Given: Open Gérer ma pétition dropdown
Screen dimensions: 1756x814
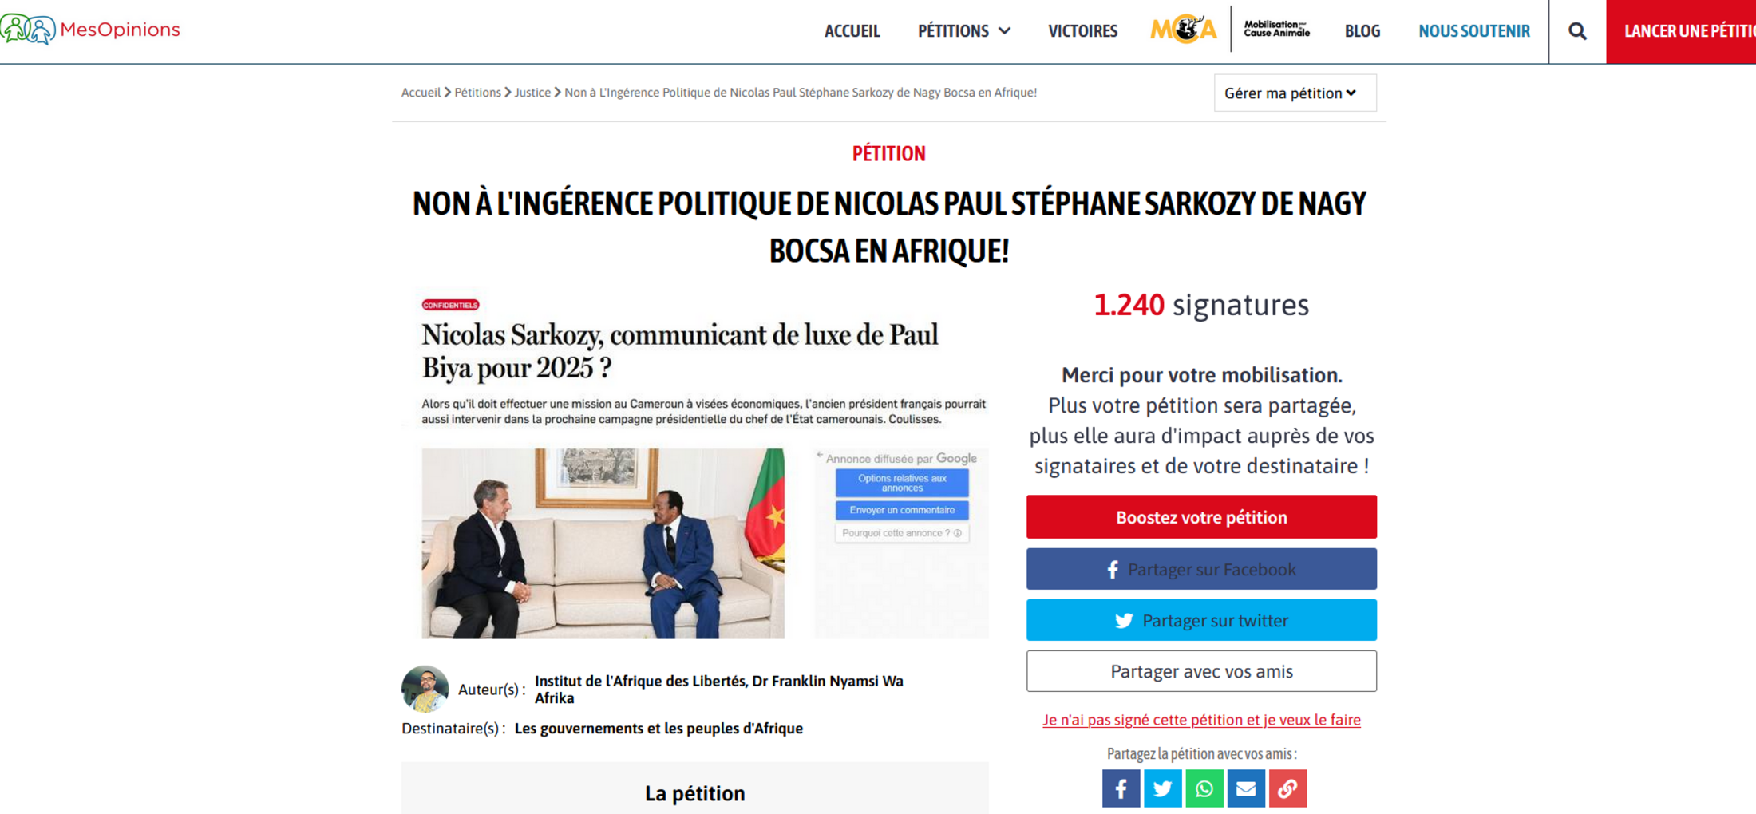Looking at the screenshot, I should (x=1295, y=93).
